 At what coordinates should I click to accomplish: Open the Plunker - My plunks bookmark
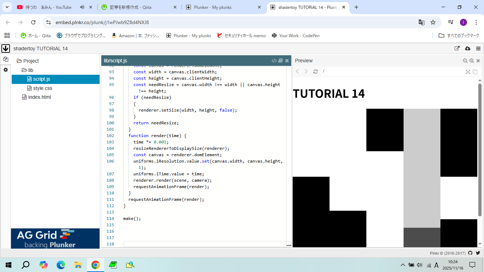click(188, 35)
